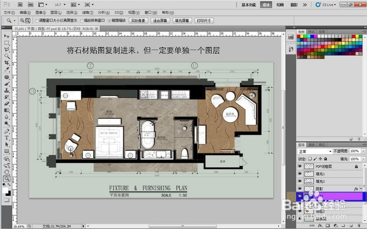Toggle quick mask mode icon
The image size is (367, 229).
point(7,200)
